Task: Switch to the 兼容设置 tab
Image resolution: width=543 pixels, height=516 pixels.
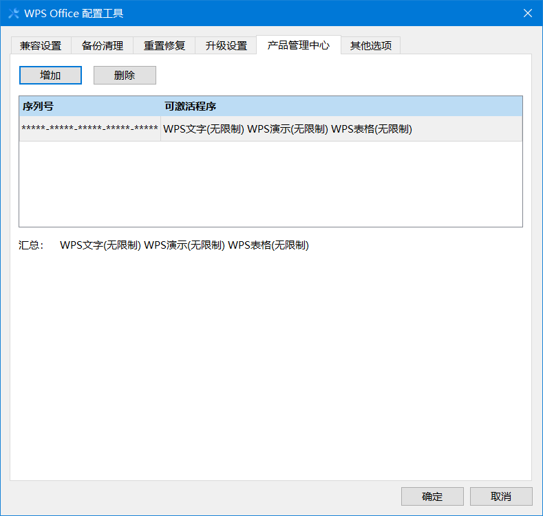Action: [x=41, y=45]
